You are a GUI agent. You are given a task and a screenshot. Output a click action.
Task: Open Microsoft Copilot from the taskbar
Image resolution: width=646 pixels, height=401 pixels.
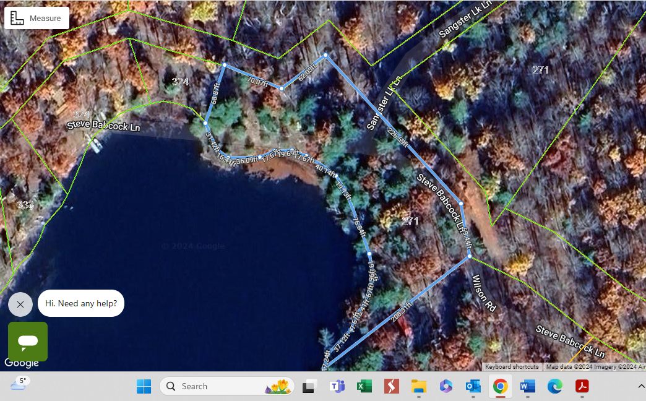click(x=446, y=386)
